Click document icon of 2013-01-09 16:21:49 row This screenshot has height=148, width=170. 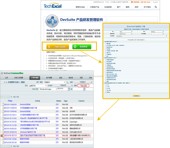3,142
